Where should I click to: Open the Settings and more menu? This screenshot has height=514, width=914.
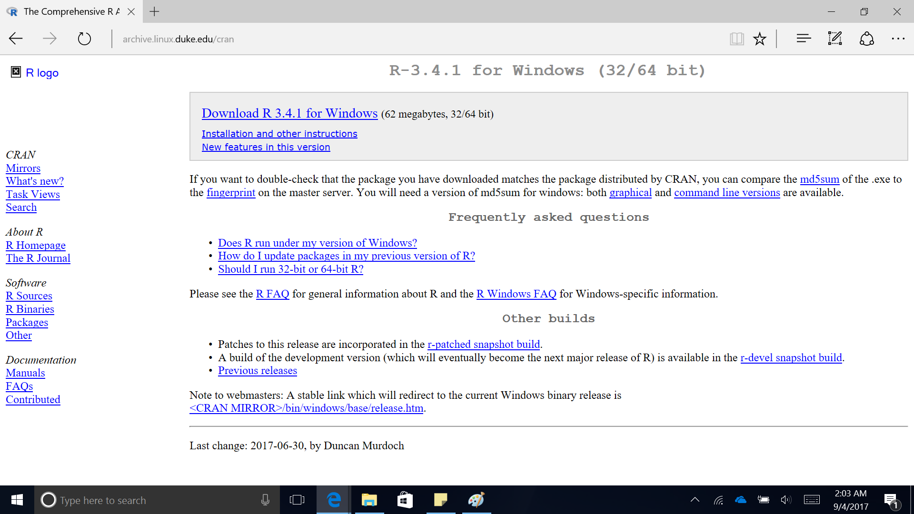[898, 39]
